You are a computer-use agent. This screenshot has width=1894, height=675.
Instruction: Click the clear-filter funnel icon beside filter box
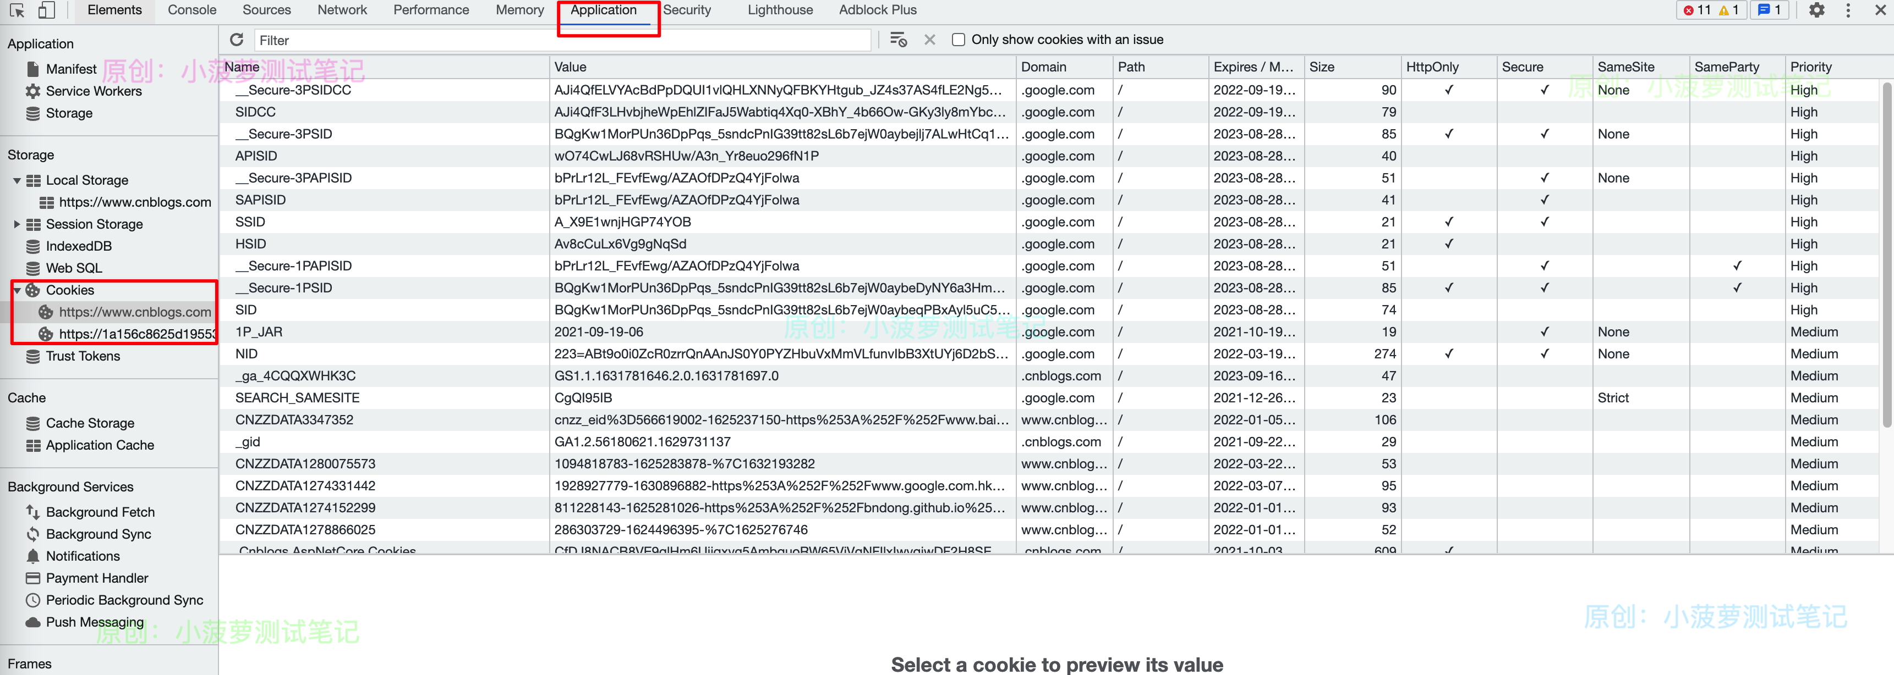pos(897,40)
